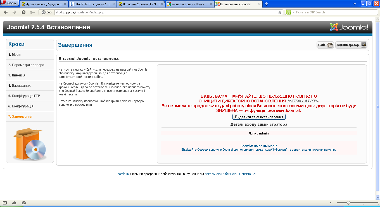The image size is (380, 207).
Task: Select step 3. Ліцензія
Action: click(x=30, y=75)
